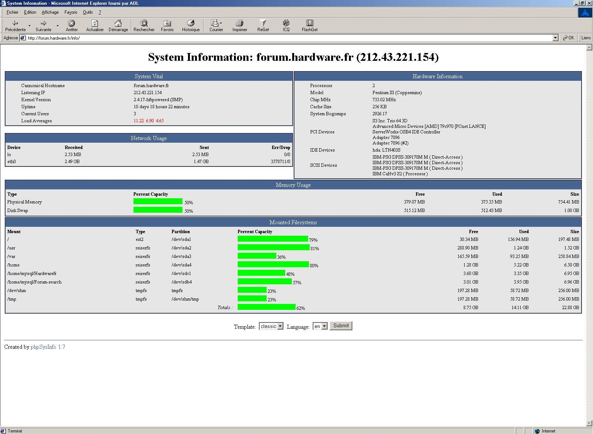Open the Historique panel icon

click(x=191, y=23)
